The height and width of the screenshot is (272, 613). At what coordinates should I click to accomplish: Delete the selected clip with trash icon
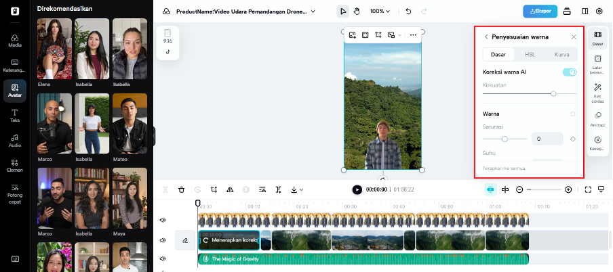[181, 190]
